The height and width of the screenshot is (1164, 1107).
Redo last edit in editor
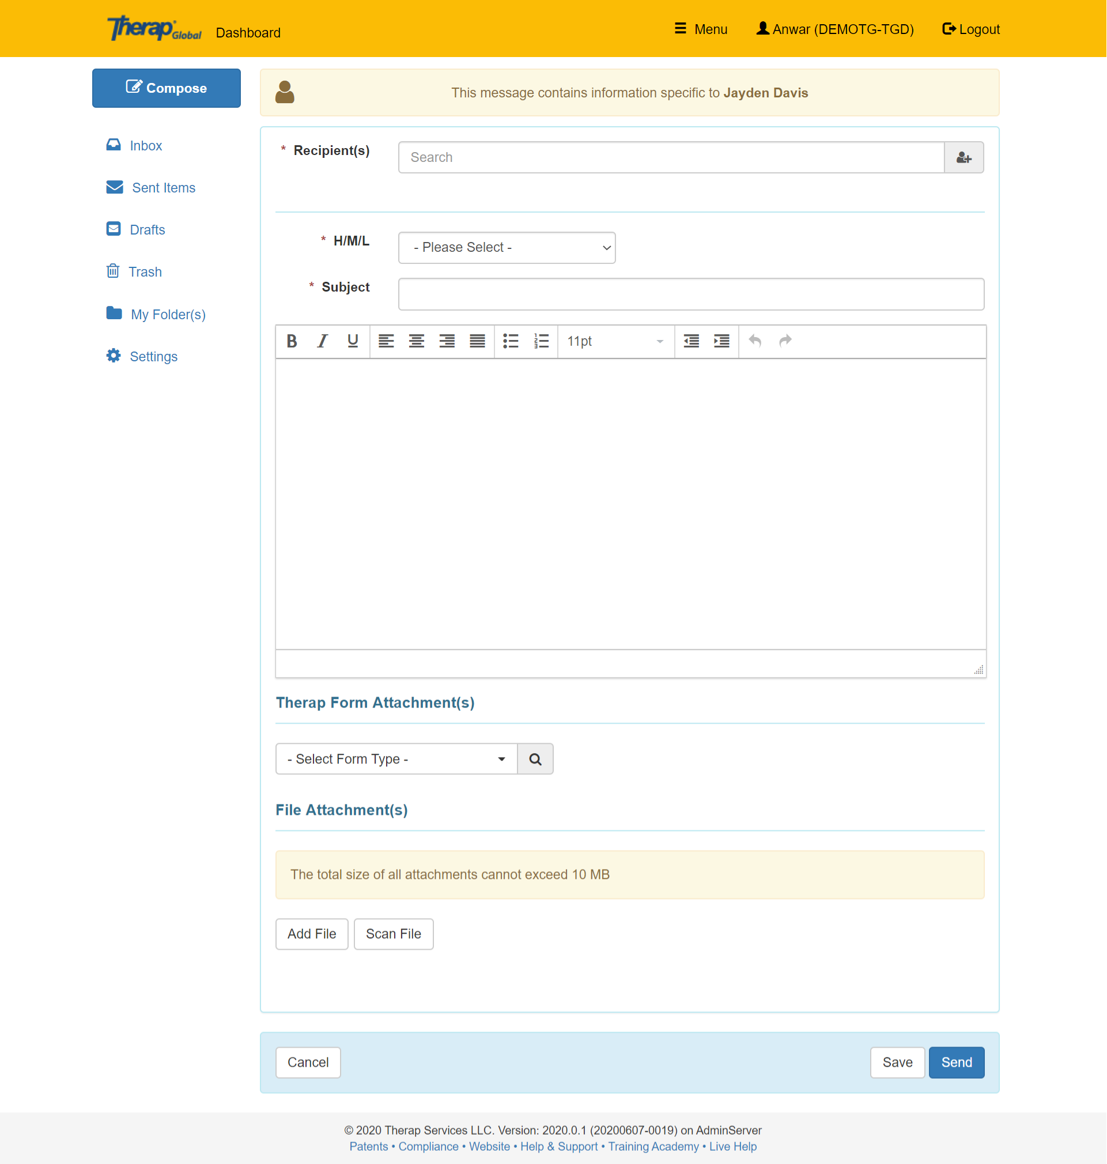[x=785, y=341]
